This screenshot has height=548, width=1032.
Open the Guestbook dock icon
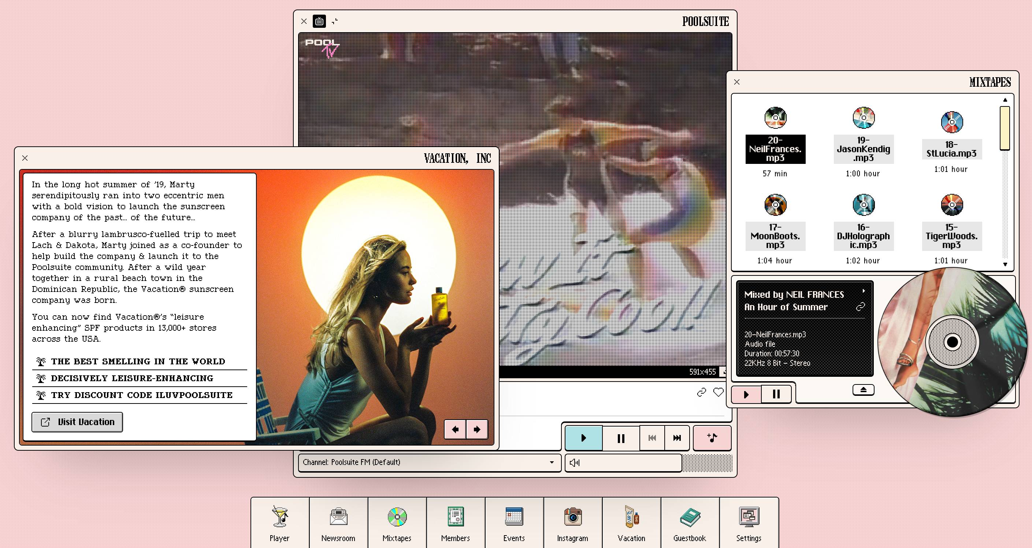tap(690, 523)
